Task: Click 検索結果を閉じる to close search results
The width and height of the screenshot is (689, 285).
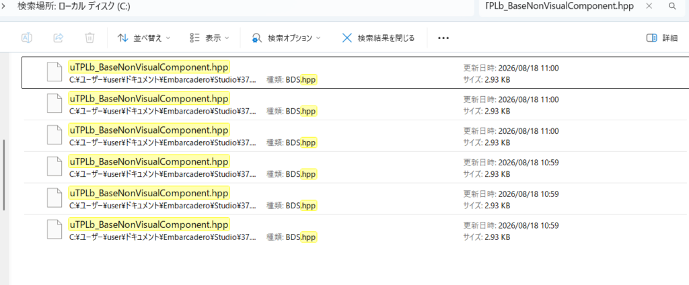Action: click(378, 38)
